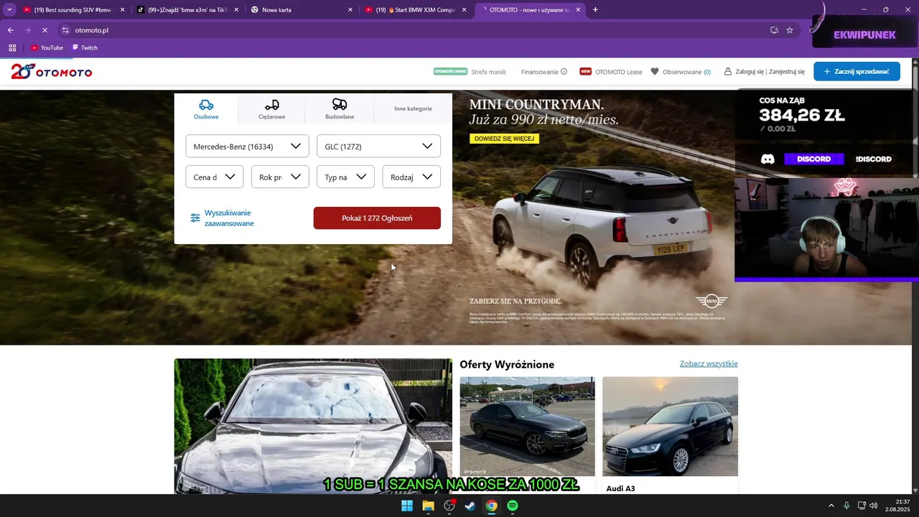919x517 pixels.
Task: Click the Zacznij sprzedawać button
Action: (x=857, y=71)
